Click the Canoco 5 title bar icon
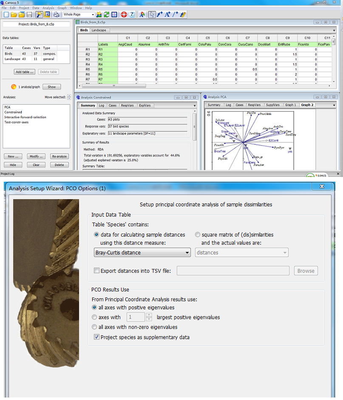Screen dimensions: 343x400 pos(2,3)
